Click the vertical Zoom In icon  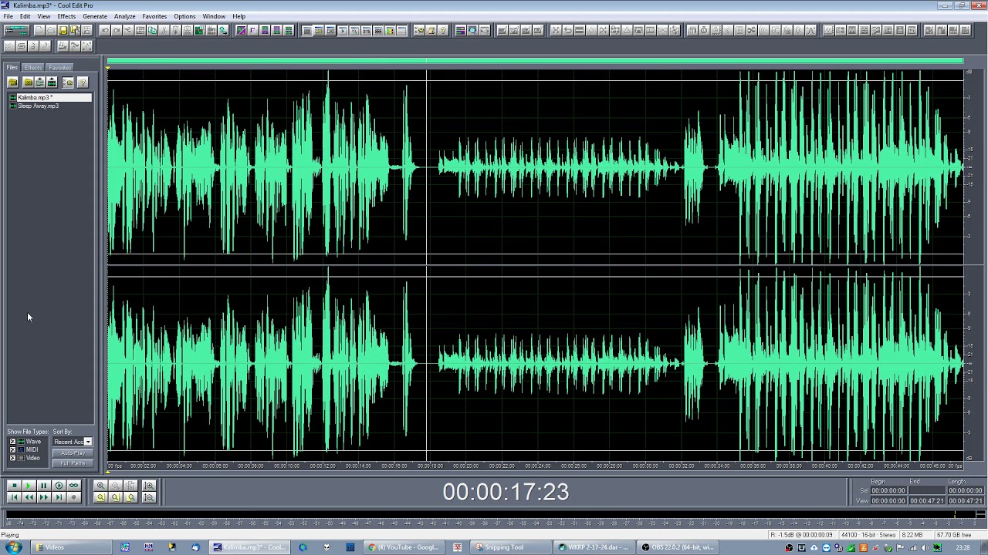click(x=149, y=486)
